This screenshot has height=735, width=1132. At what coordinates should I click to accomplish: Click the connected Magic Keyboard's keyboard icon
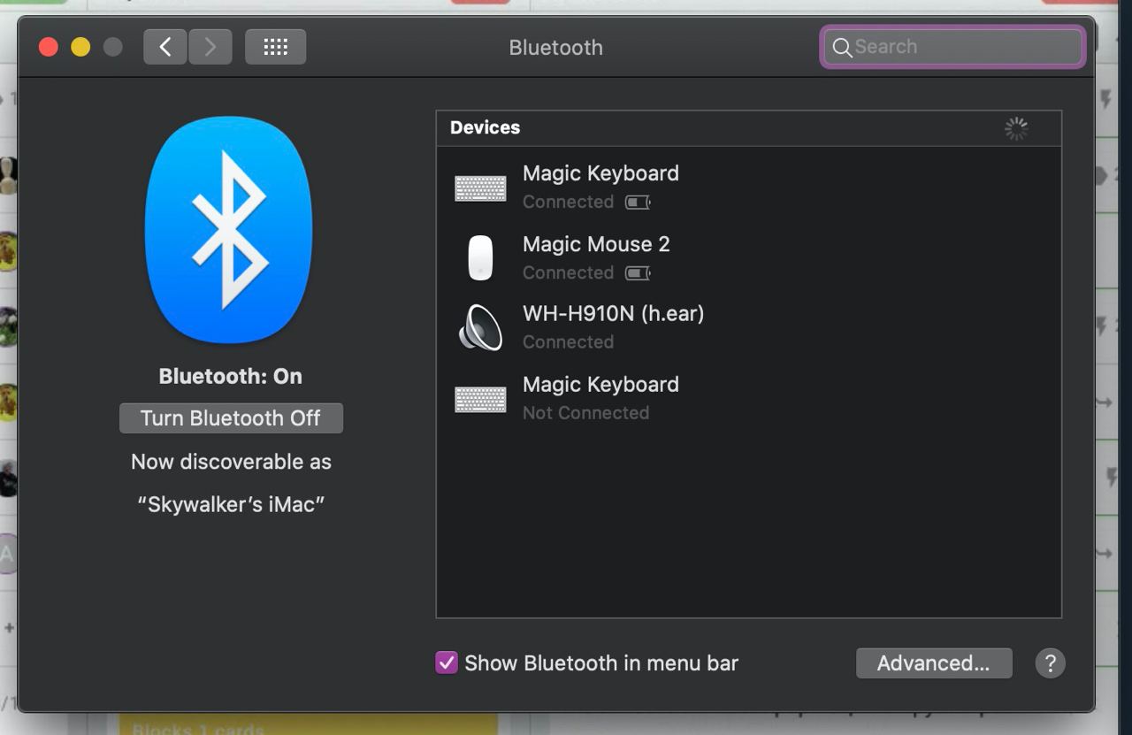[x=480, y=188]
